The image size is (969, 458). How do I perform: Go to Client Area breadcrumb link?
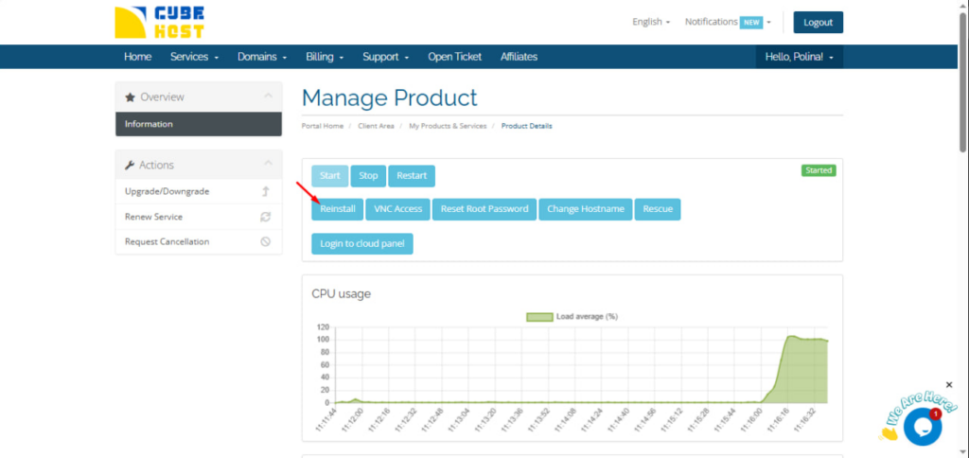pyautogui.click(x=376, y=126)
